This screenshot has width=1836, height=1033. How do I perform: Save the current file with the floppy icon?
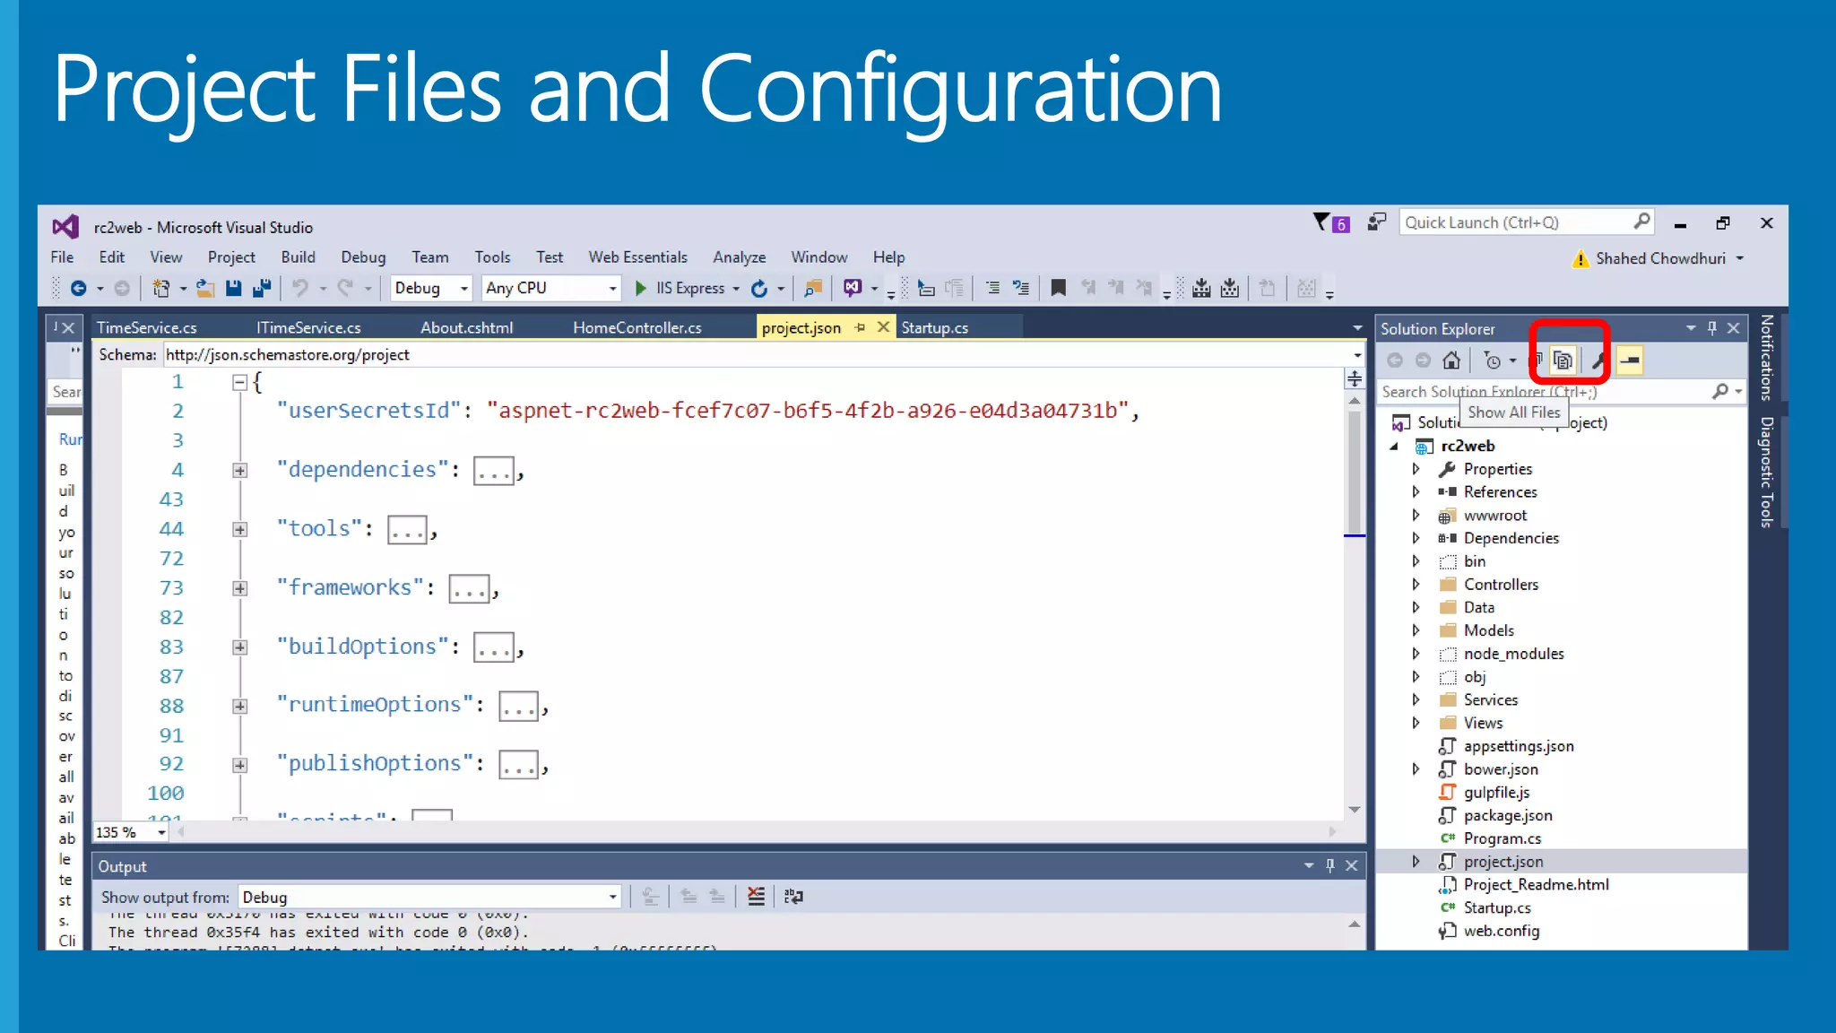tap(233, 288)
